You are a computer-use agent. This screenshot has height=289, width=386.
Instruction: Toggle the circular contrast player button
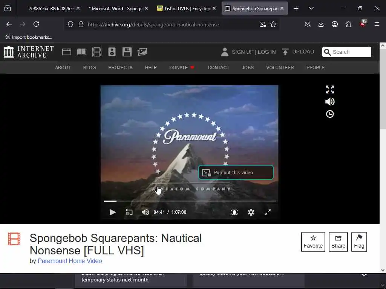[x=234, y=212]
